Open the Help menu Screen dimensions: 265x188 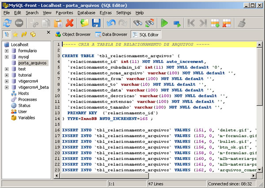coord(140,13)
